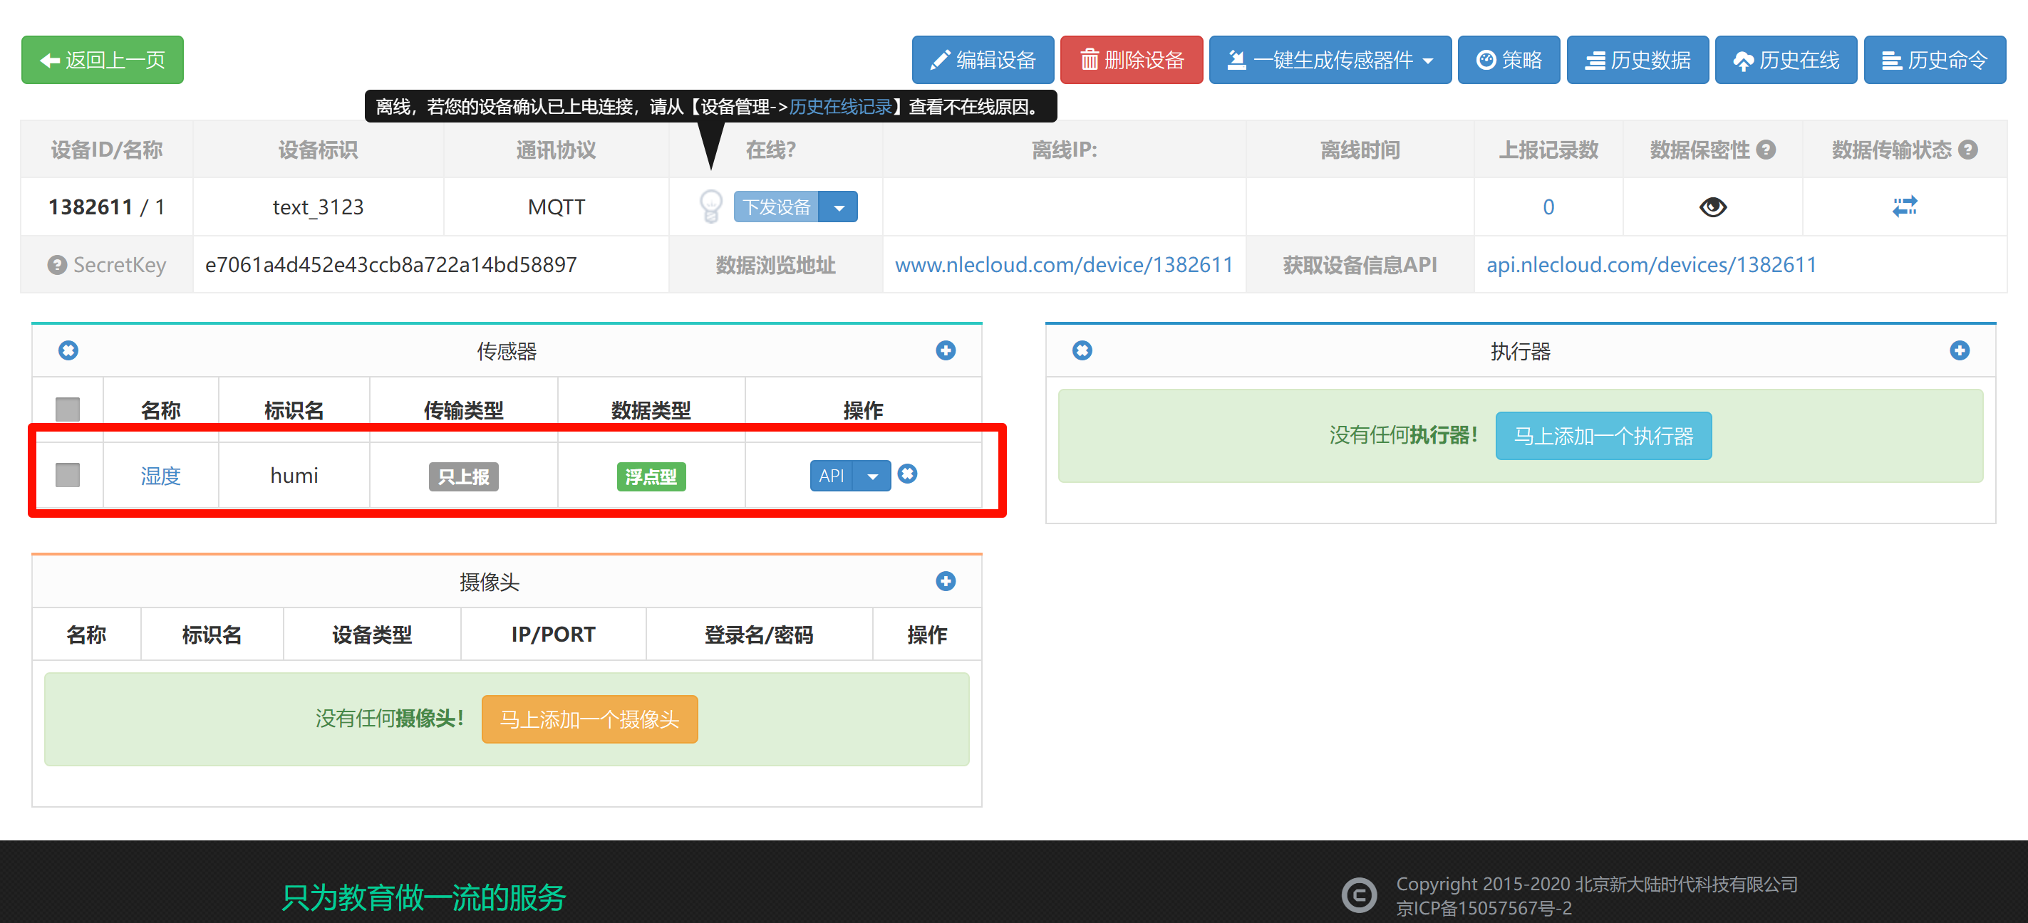Open 历史数据 history data page
This screenshot has height=923, width=2028.
tap(1637, 60)
